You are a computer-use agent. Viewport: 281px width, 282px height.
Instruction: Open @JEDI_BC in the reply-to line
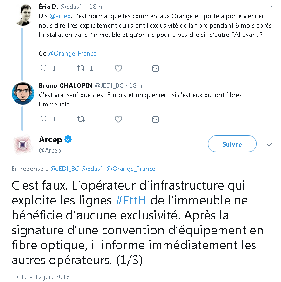click(x=65, y=169)
